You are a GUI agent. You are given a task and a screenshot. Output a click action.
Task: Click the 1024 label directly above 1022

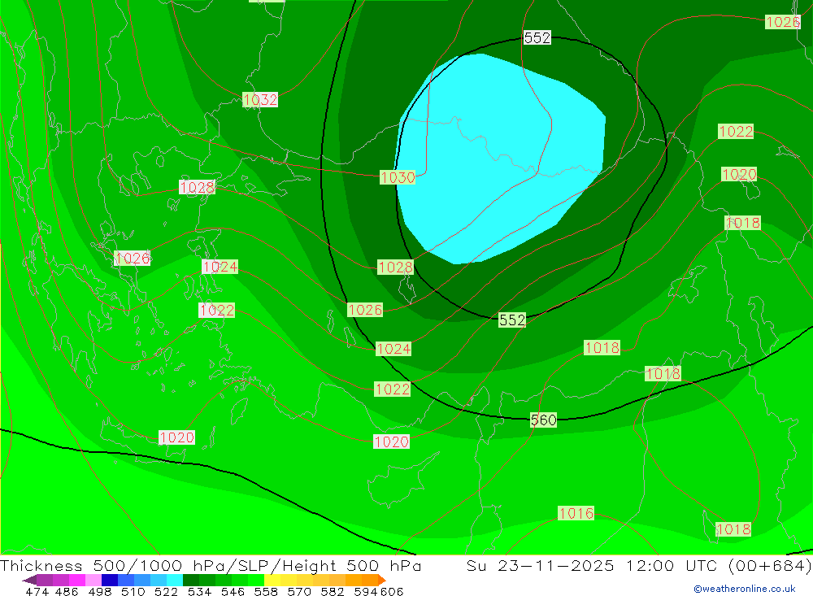tap(220, 267)
